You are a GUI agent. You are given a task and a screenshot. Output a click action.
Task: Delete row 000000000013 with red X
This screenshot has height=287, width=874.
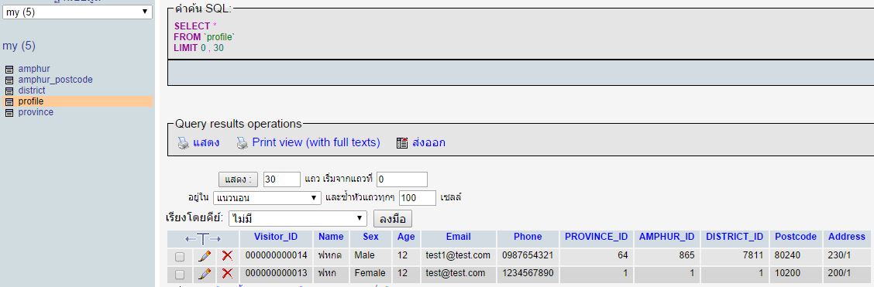tap(227, 274)
